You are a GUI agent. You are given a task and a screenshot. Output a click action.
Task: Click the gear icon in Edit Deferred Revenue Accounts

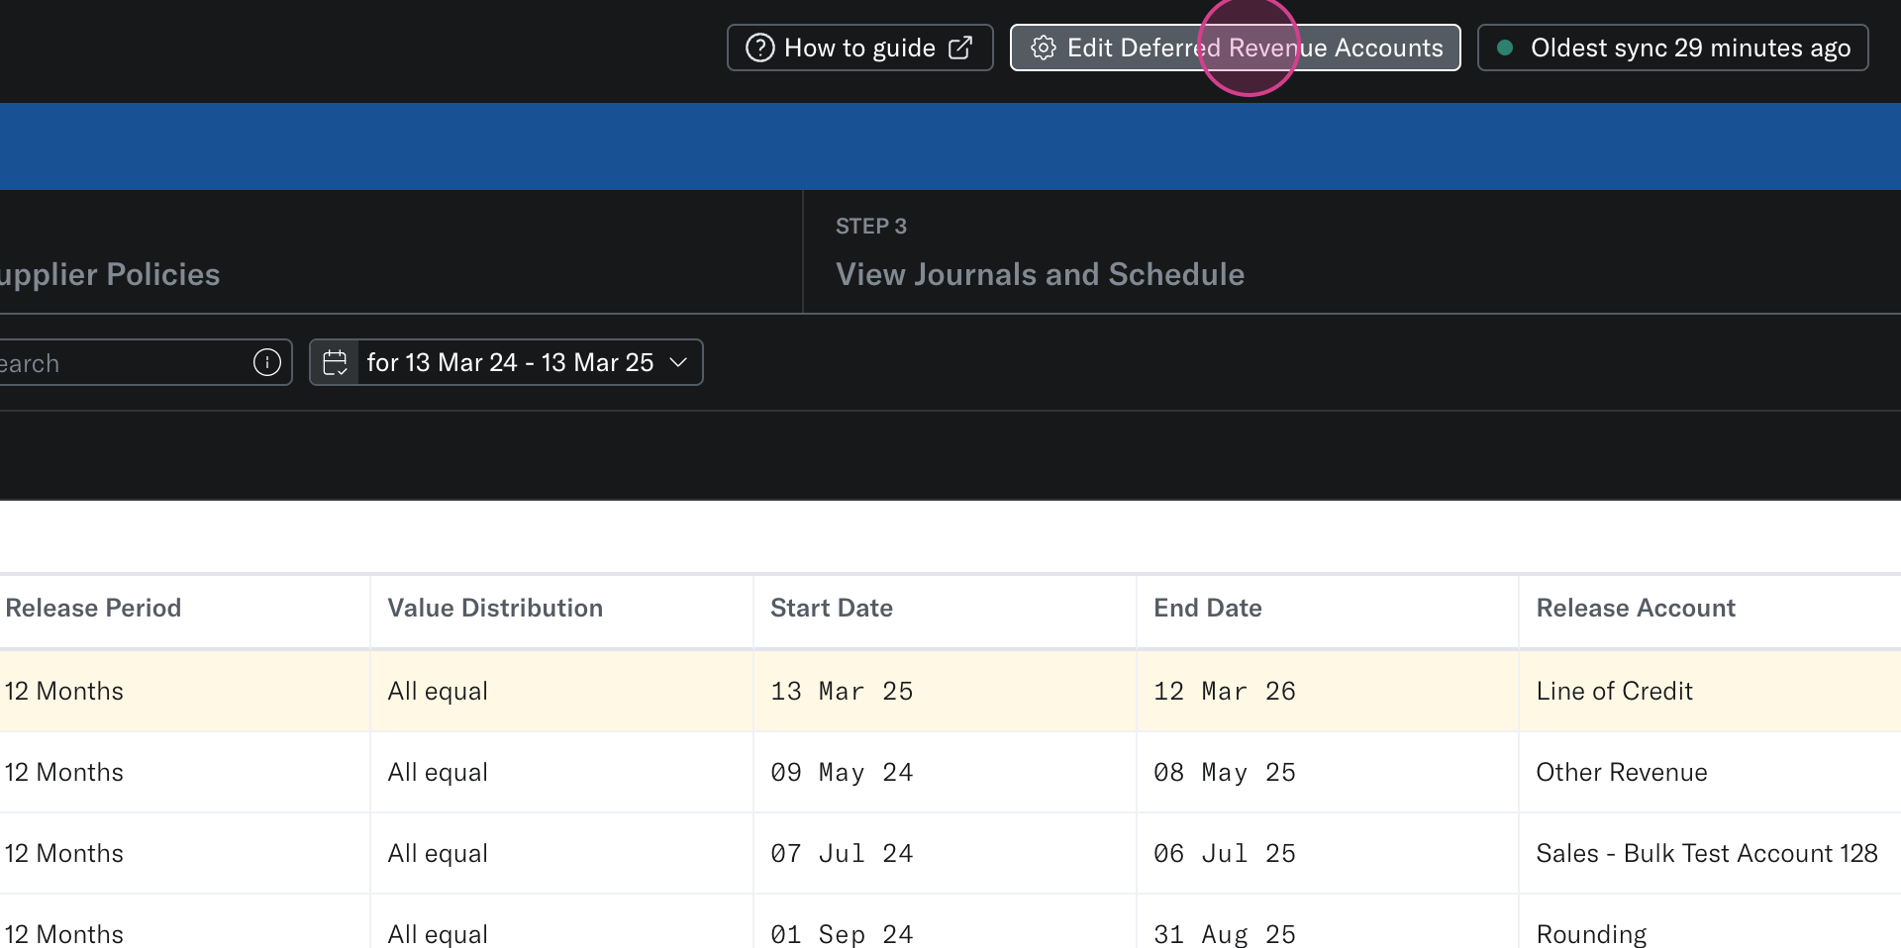point(1043,47)
